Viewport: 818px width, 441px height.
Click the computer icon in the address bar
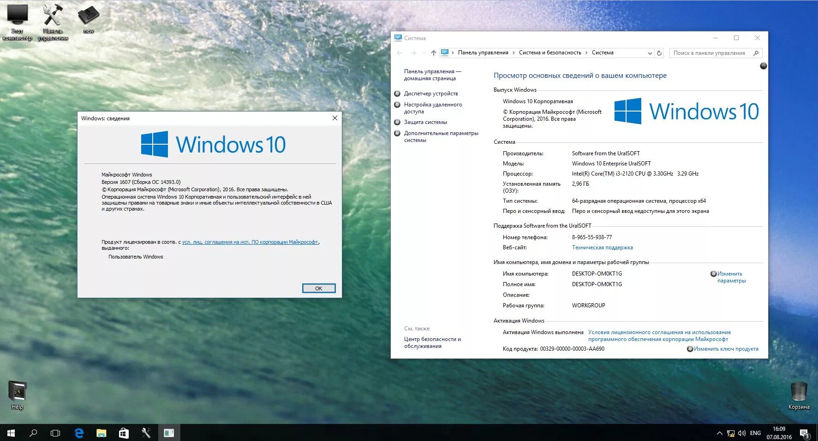pyautogui.click(x=445, y=53)
